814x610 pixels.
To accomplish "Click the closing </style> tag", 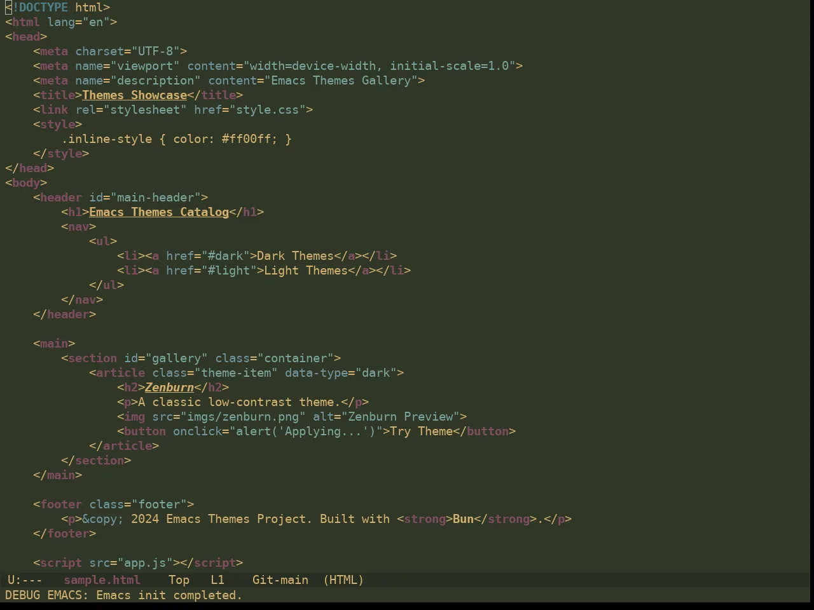I will [61, 154].
